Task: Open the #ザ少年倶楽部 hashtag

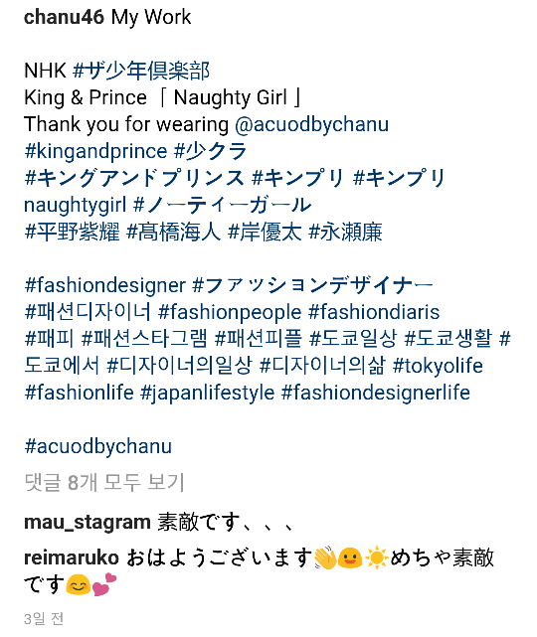Action: click(x=141, y=71)
